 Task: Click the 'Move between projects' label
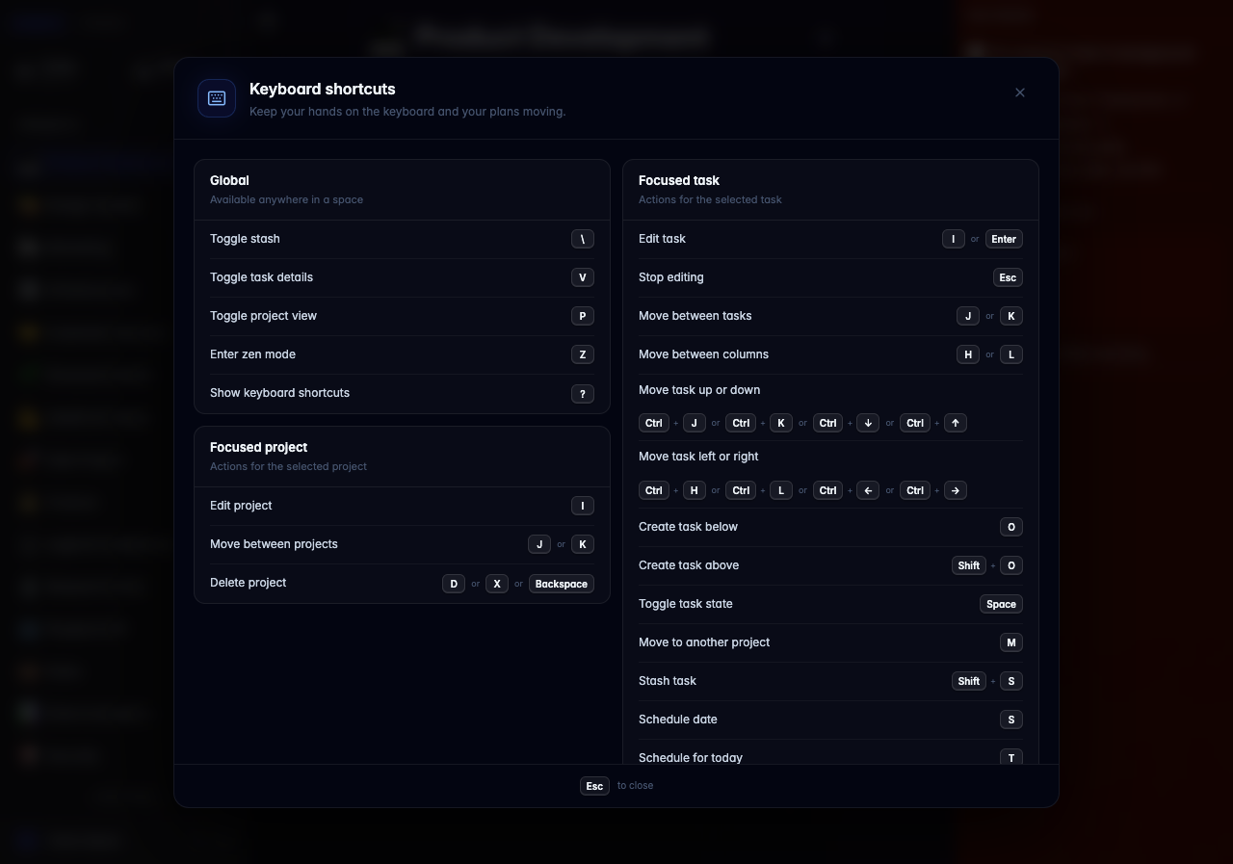[x=274, y=544]
